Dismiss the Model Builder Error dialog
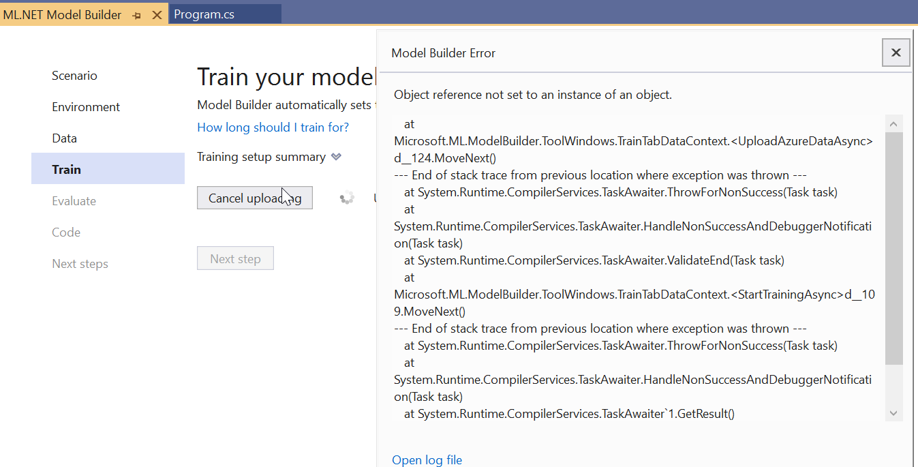The height and width of the screenshot is (467, 918). pyautogui.click(x=896, y=52)
